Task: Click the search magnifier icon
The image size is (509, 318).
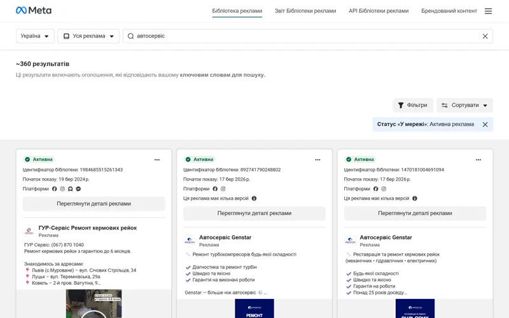Action: [x=130, y=36]
